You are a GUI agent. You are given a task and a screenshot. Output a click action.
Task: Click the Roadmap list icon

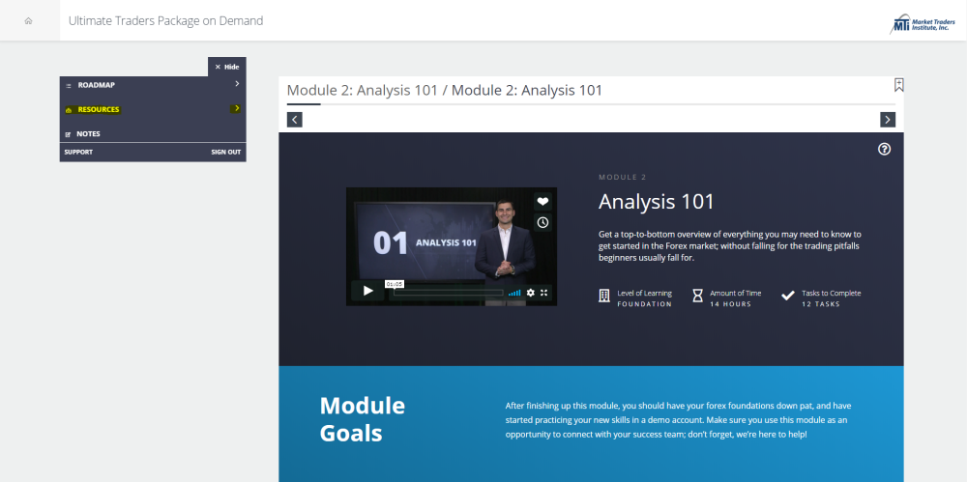[69, 86]
